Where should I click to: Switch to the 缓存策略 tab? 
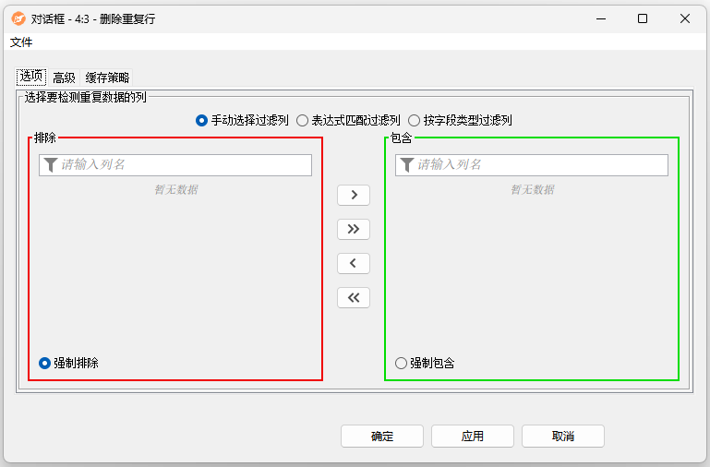[x=107, y=78]
